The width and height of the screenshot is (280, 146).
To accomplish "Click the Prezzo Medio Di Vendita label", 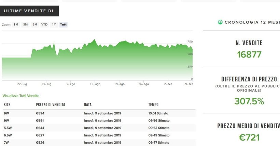I will pos(249,126).
